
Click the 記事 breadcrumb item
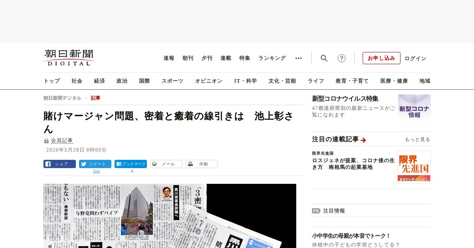[96, 98]
